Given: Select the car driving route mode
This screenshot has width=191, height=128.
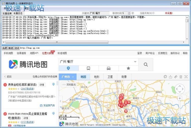Looking at the screenshot, I should [x=109, y=68].
